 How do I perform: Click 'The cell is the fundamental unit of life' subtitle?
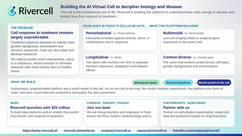tap(147, 14)
